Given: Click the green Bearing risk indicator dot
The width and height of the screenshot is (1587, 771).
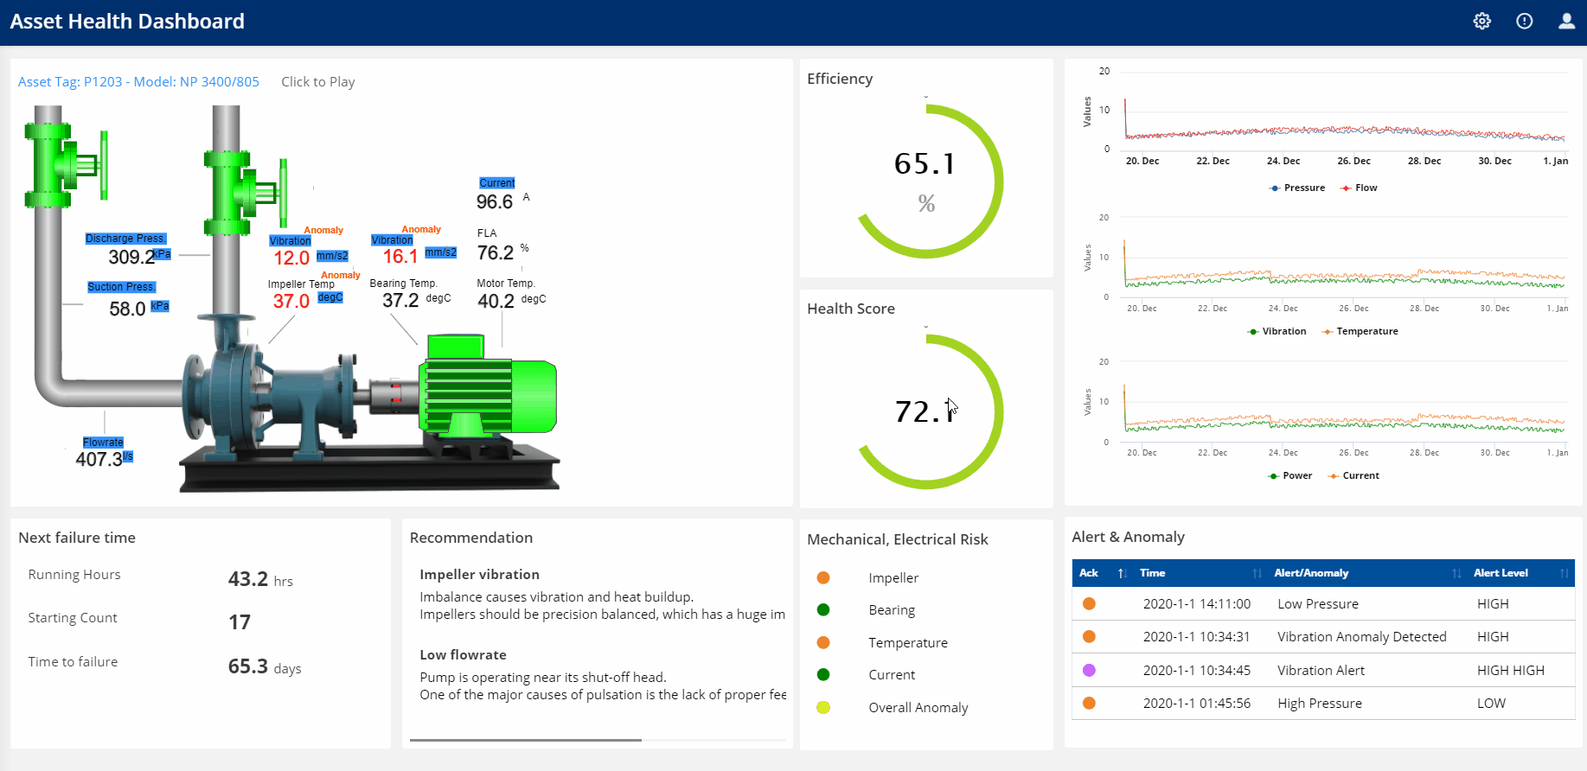Looking at the screenshot, I should click(x=823, y=610).
